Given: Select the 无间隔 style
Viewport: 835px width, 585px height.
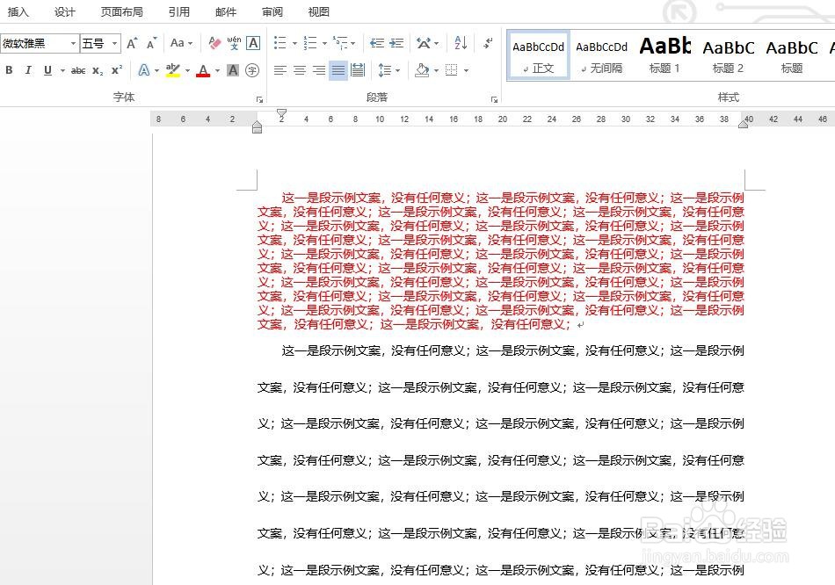Looking at the screenshot, I should coord(601,53).
